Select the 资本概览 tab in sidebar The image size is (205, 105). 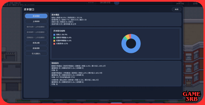coord(36,16)
